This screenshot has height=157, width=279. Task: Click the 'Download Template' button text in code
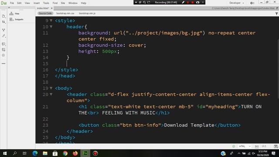[x=189, y=125]
